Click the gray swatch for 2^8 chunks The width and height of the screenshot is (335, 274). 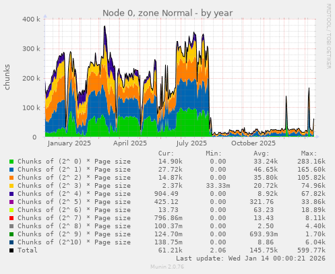click(x=11, y=226)
